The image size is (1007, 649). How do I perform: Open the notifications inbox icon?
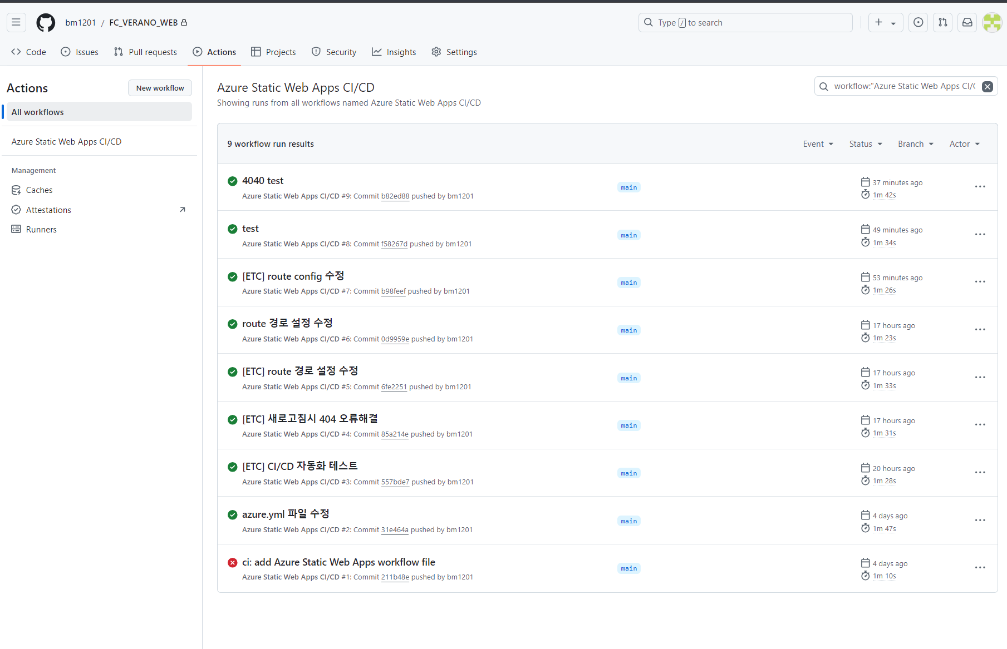coord(967,22)
